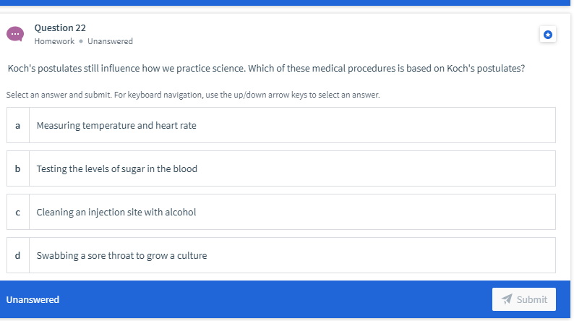Choose 'Measuring temperature and heart rate' option

[116, 125]
